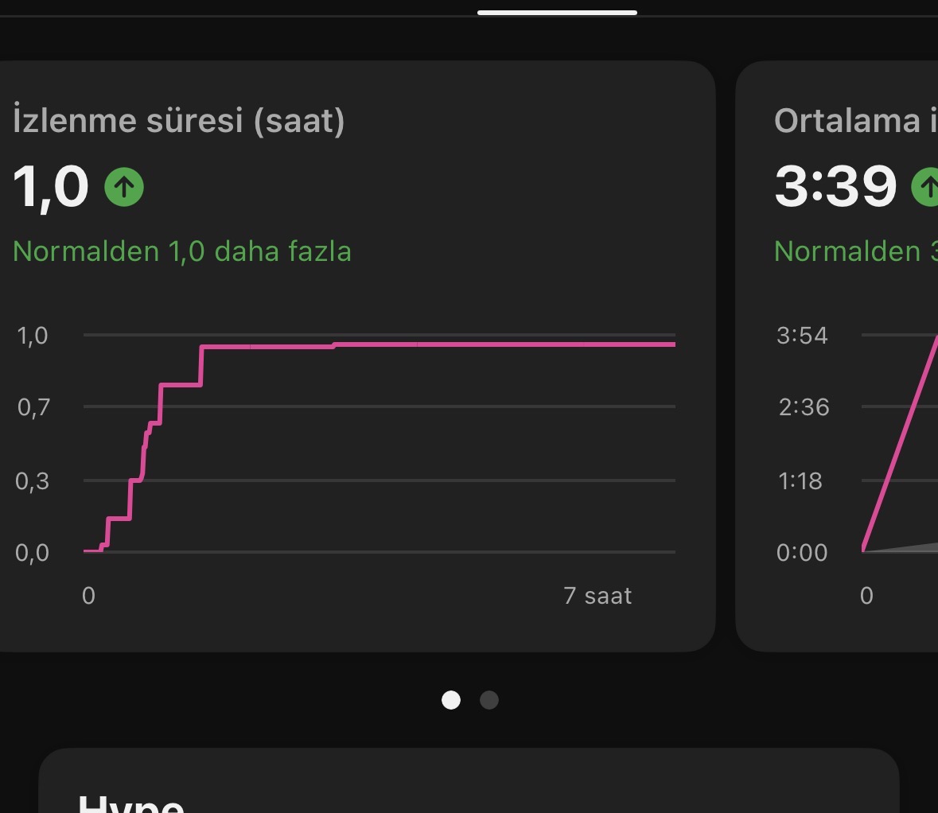Viewport: 938px width, 813px height.
Task: Select the Ortalama card title
Action: pos(854,121)
